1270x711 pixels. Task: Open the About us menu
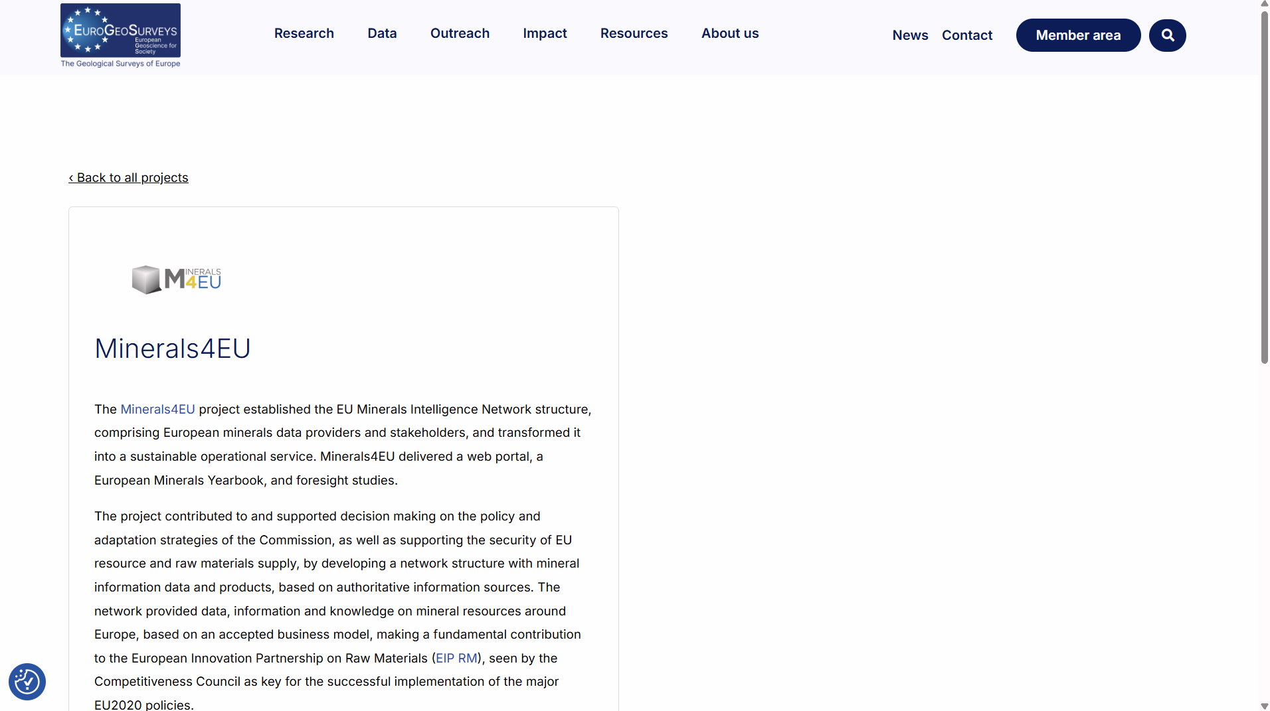[729, 33]
